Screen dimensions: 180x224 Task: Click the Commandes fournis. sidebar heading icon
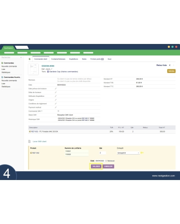[x=2, y=77]
